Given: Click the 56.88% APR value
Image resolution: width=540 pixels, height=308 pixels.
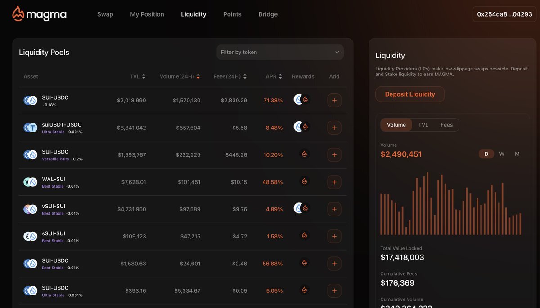Looking at the screenshot, I should 273,264.
